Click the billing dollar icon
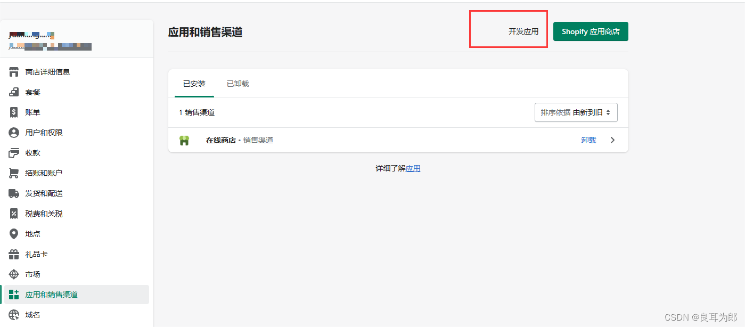Screen dimensions: 745x327 pos(14,112)
